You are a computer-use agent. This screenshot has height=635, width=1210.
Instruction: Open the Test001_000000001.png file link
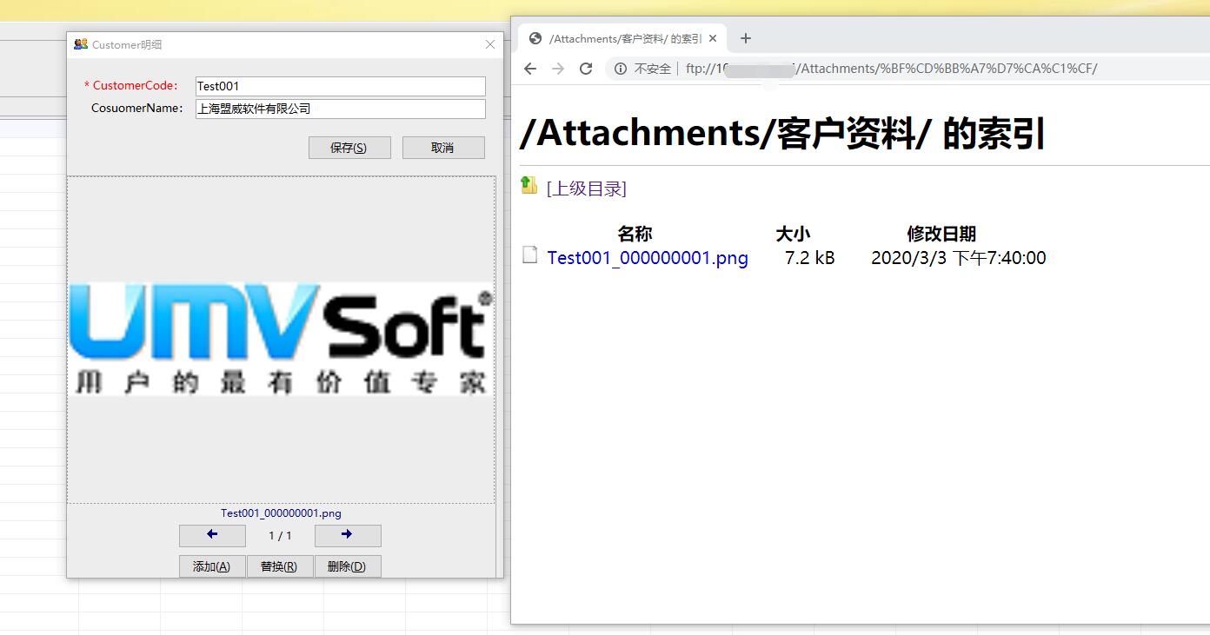pyautogui.click(x=648, y=258)
